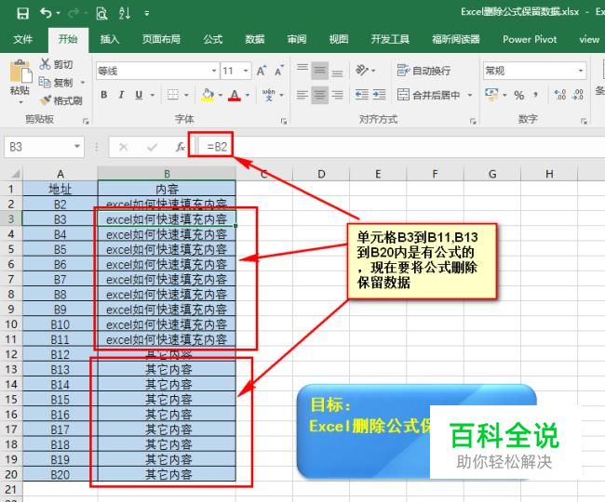Click the Name Box showing B3

tap(38, 147)
